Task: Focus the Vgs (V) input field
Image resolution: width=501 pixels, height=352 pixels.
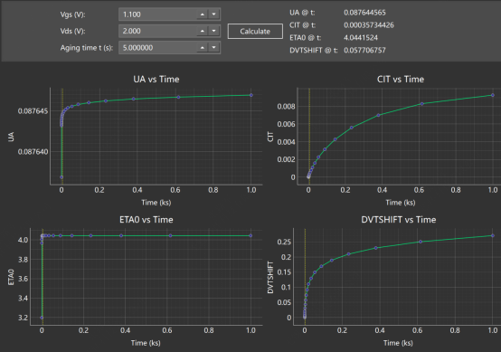Action: point(158,14)
